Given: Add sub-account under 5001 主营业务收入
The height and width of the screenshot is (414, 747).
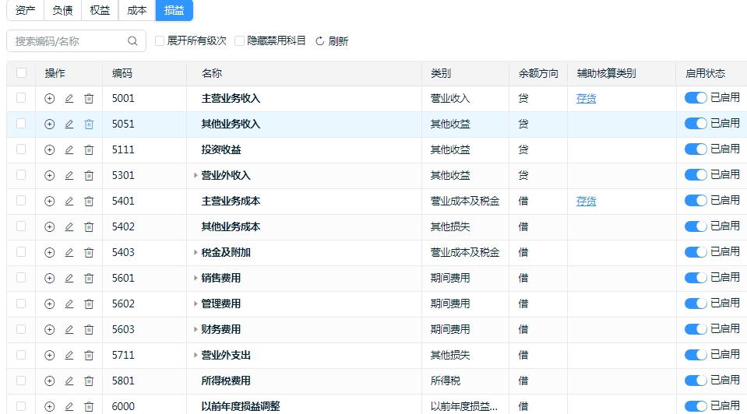Looking at the screenshot, I should click(50, 99).
